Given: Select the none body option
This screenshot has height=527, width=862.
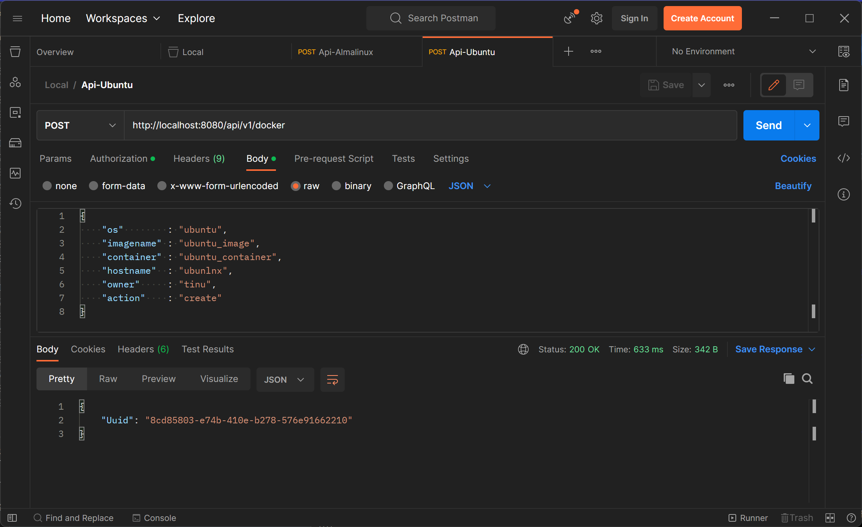Looking at the screenshot, I should pos(47,186).
